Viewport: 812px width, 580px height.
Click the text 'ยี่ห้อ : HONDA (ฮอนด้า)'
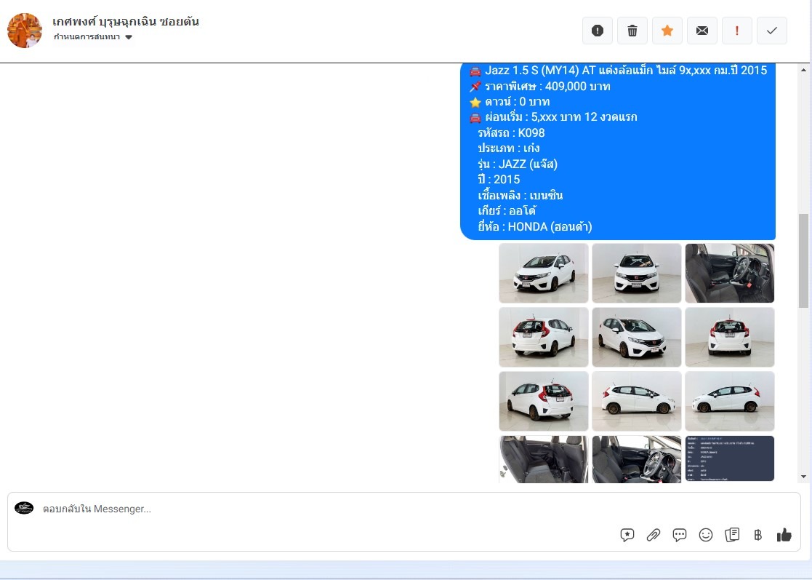click(x=535, y=226)
